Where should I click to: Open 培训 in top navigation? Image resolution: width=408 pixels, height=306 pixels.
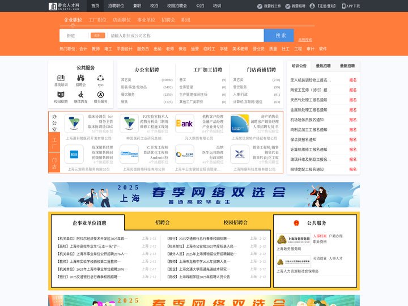pyautogui.click(x=217, y=6)
